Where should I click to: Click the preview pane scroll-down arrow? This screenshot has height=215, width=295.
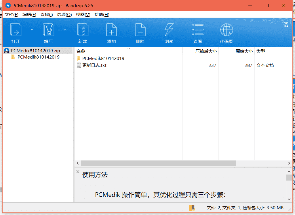pyautogui.click(x=289, y=199)
